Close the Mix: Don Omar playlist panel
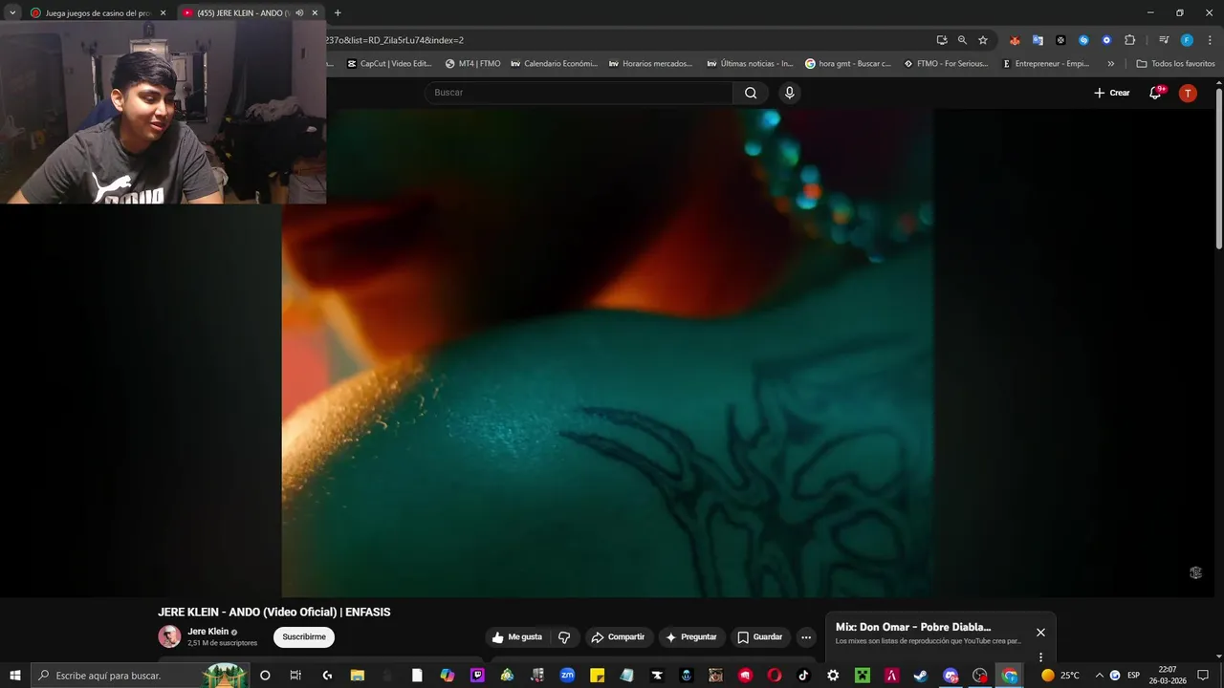Viewport: 1224px width, 688px height. coord(1040,633)
